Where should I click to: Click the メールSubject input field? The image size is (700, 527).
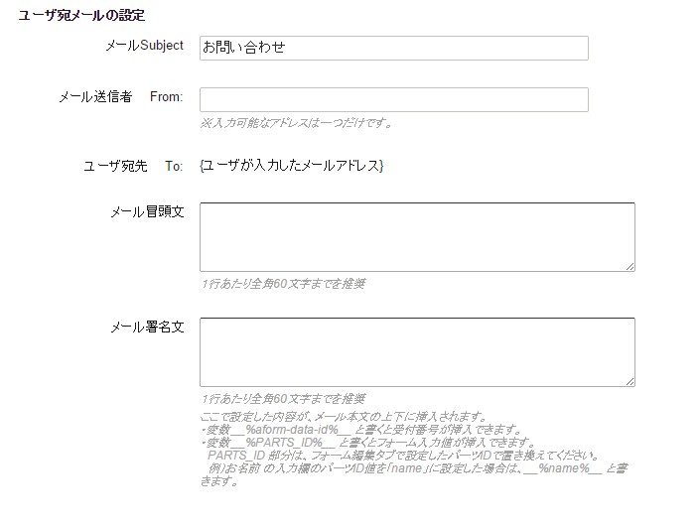393,48
